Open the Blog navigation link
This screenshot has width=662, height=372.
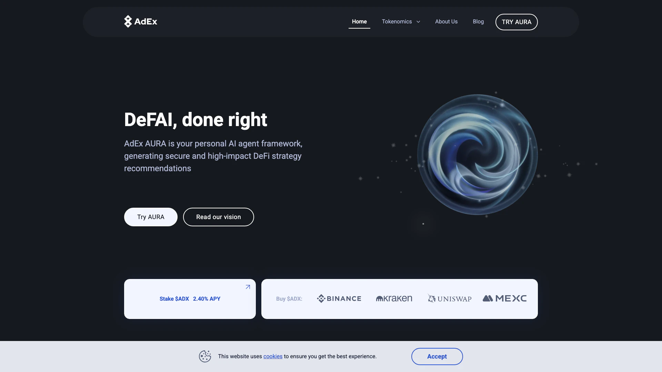pyautogui.click(x=478, y=22)
